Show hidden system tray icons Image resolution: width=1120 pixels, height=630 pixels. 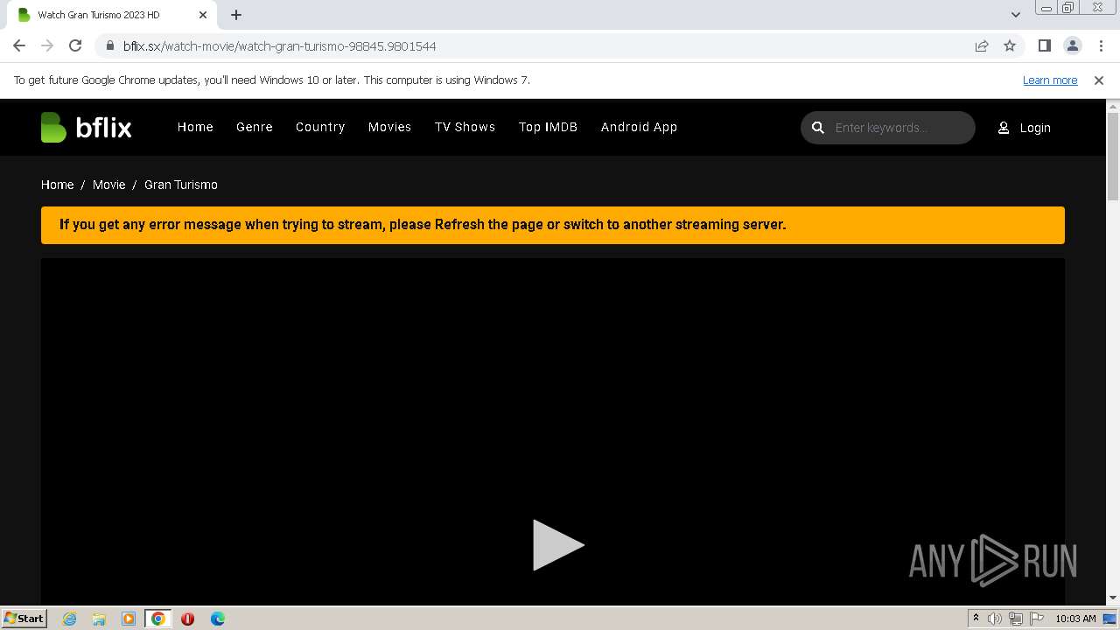click(x=976, y=619)
